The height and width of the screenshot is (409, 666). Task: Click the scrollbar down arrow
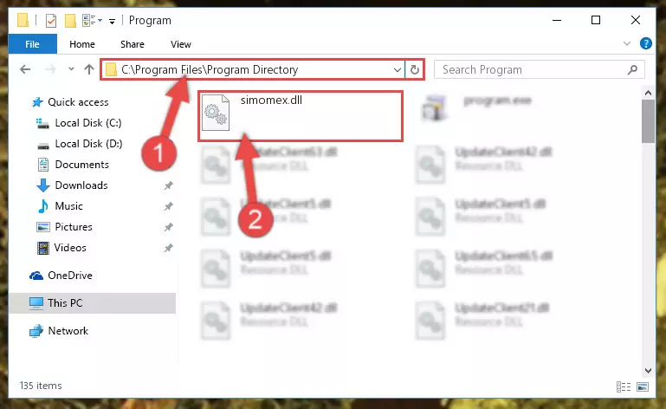[x=648, y=371]
